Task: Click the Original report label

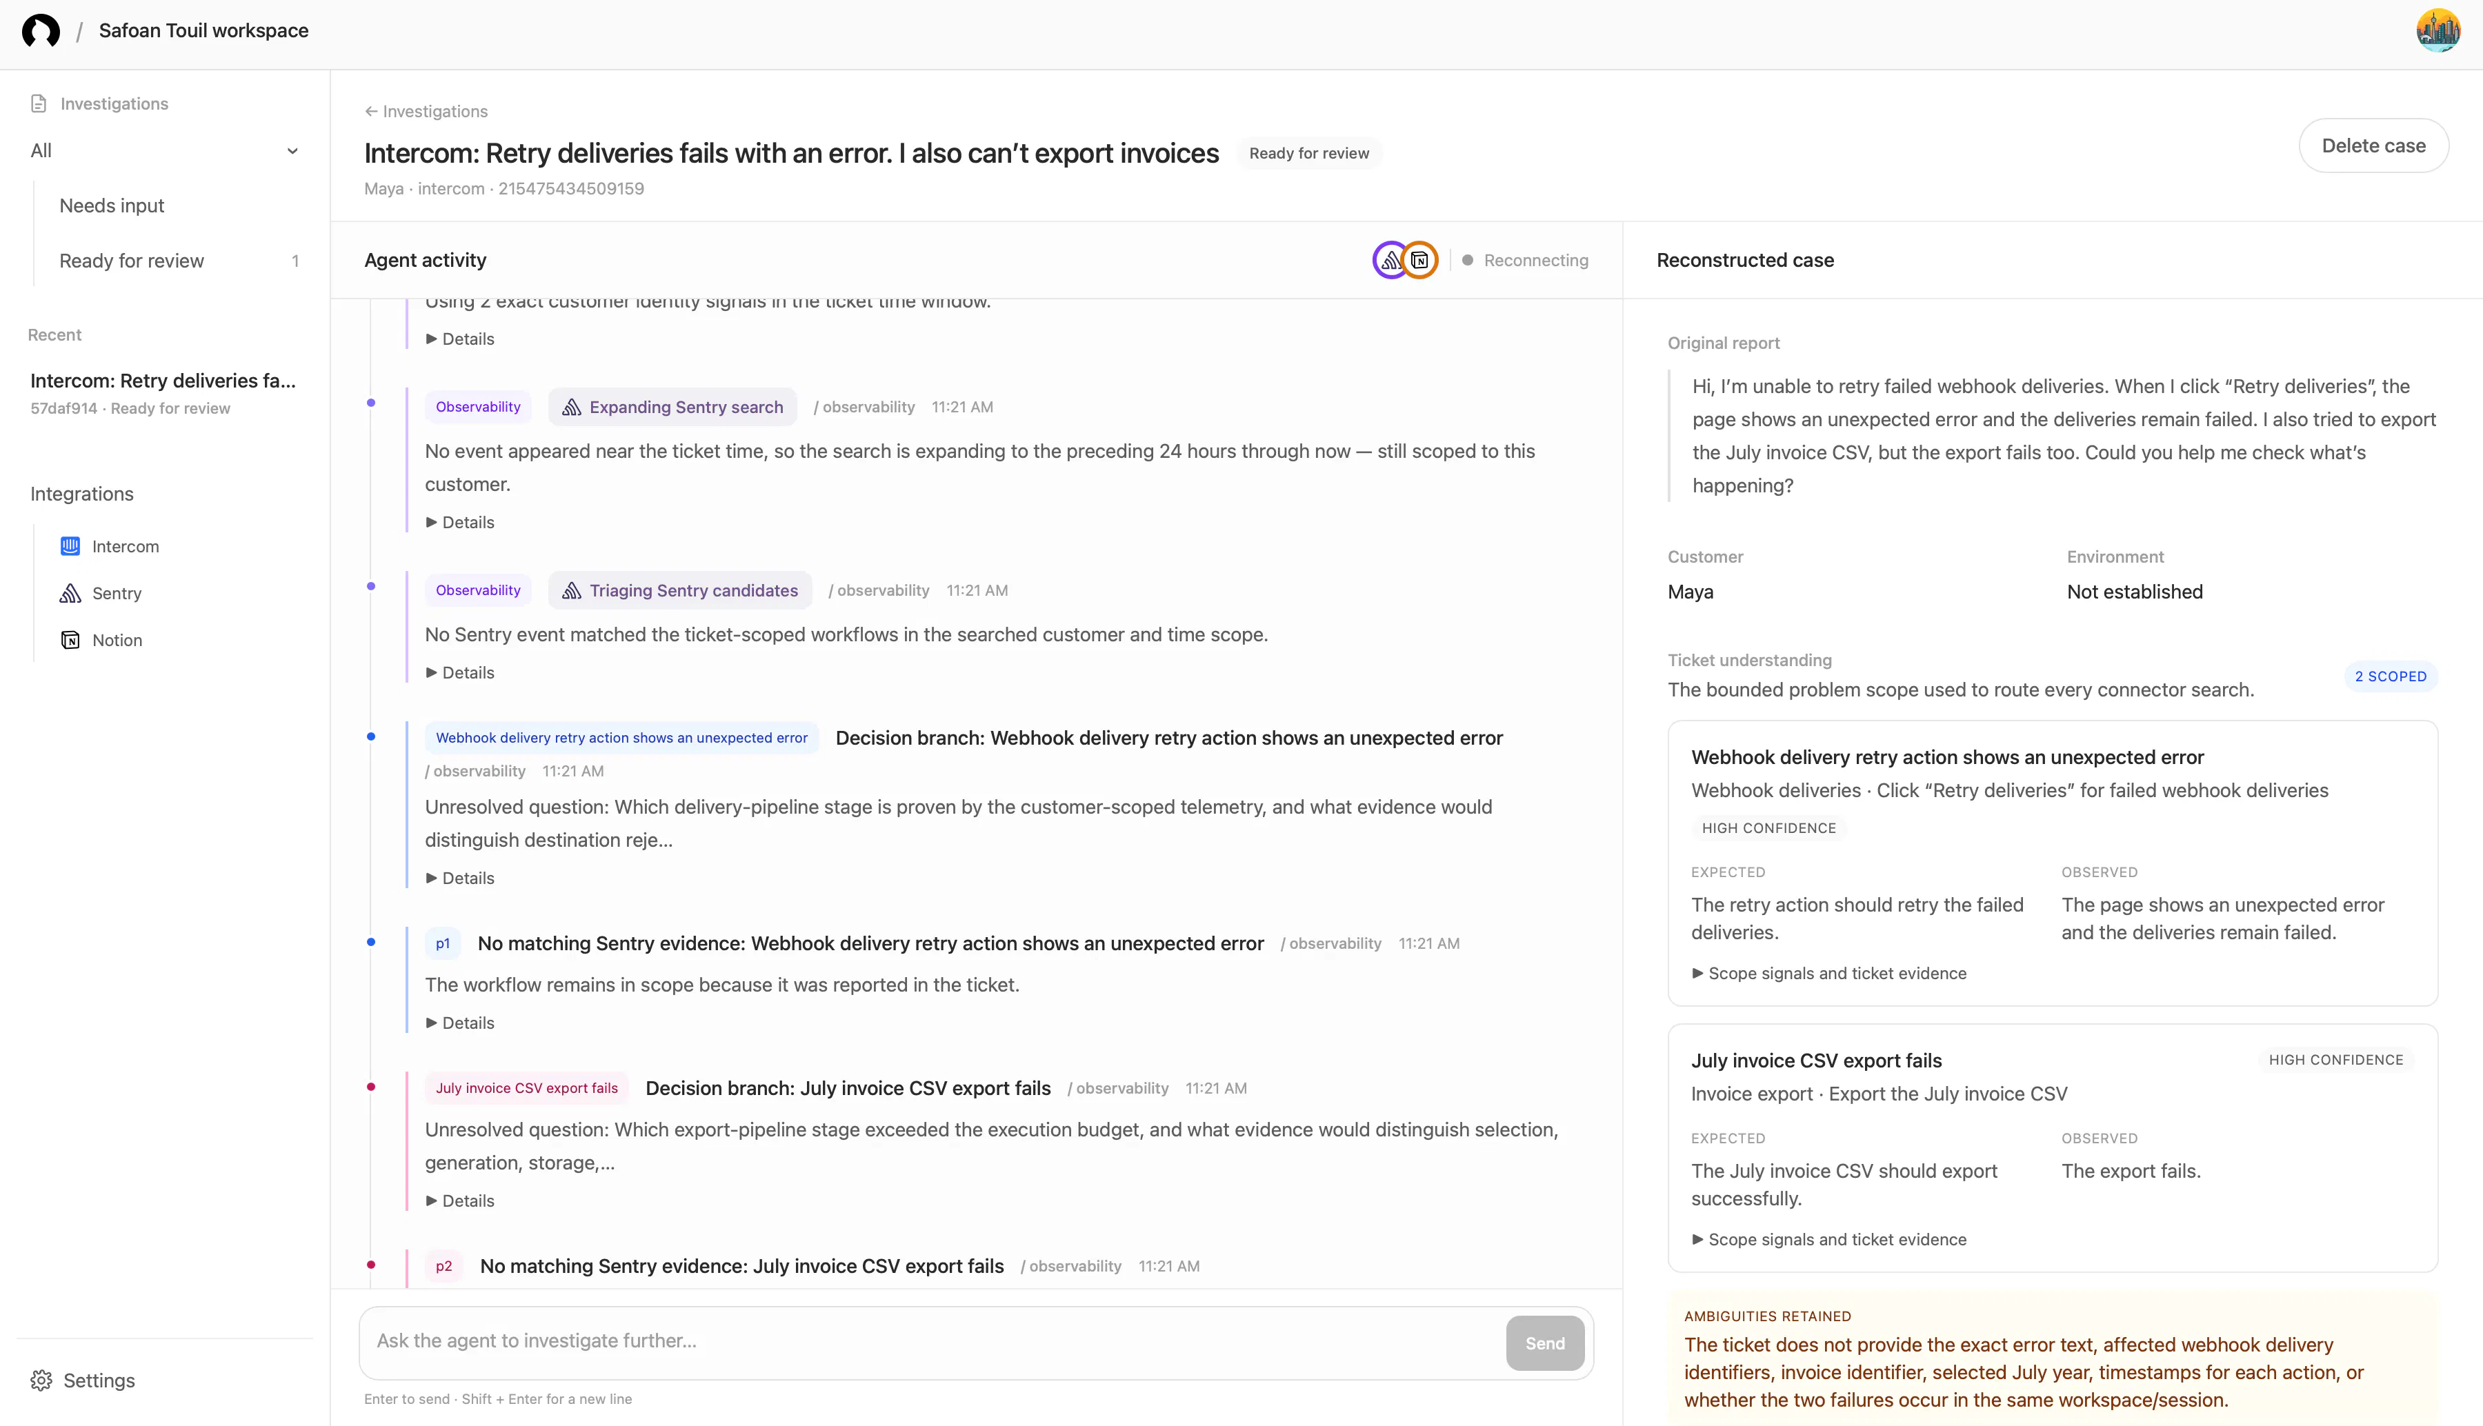Action: tap(1724, 344)
